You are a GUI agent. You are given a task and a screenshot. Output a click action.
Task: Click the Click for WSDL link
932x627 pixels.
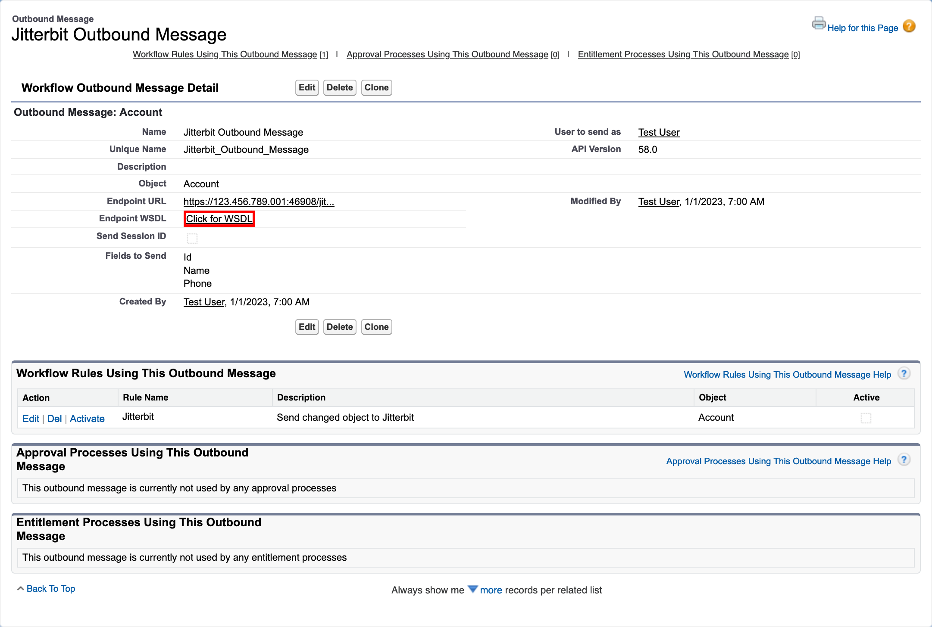tap(219, 219)
